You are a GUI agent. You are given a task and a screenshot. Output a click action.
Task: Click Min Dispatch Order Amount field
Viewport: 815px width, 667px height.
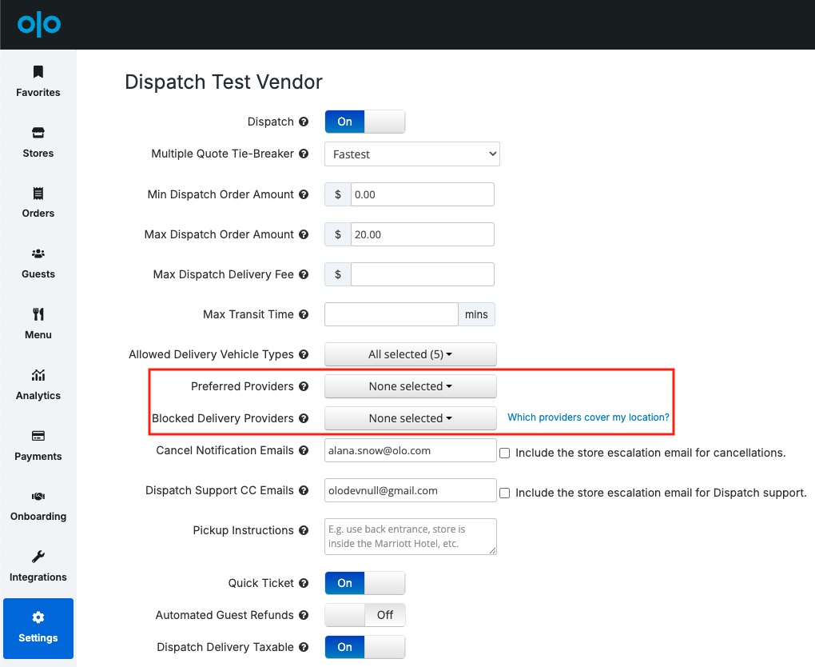[x=422, y=194]
